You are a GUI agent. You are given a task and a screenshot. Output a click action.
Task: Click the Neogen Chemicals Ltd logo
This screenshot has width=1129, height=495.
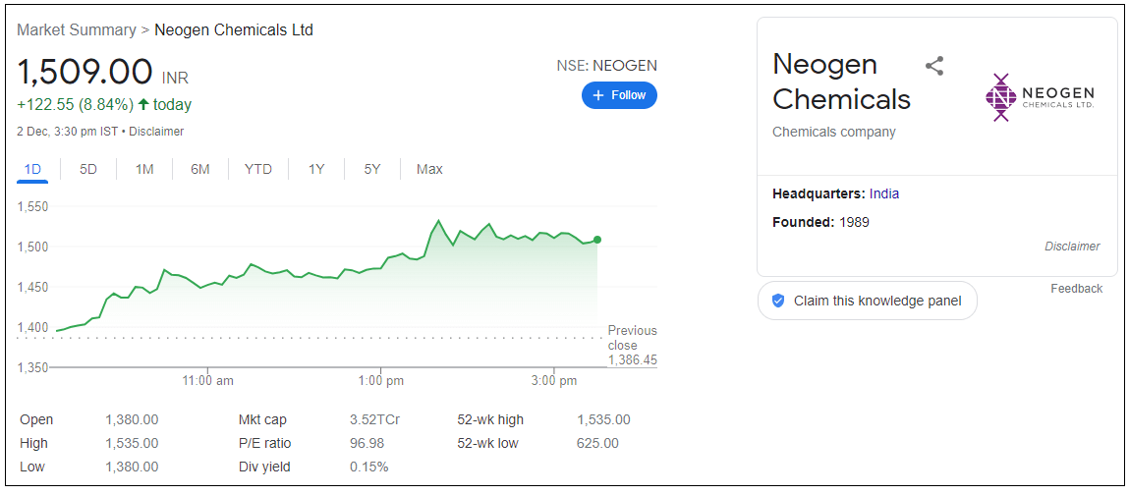(x=1039, y=97)
